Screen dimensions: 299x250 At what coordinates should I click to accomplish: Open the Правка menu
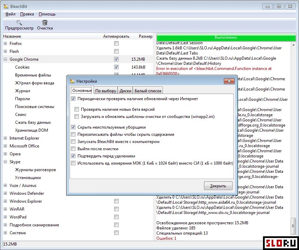click(x=27, y=14)
